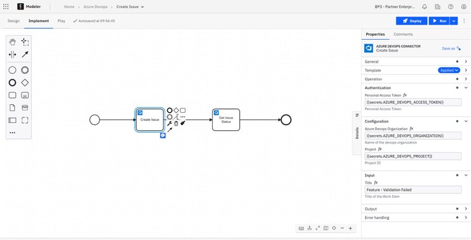Switch to the Design tab
This screenshot has width=471, height=240.
tap(14, 21)
